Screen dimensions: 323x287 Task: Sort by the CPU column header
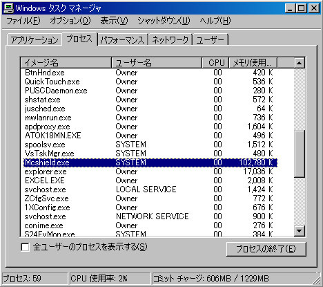coord(215,63)
